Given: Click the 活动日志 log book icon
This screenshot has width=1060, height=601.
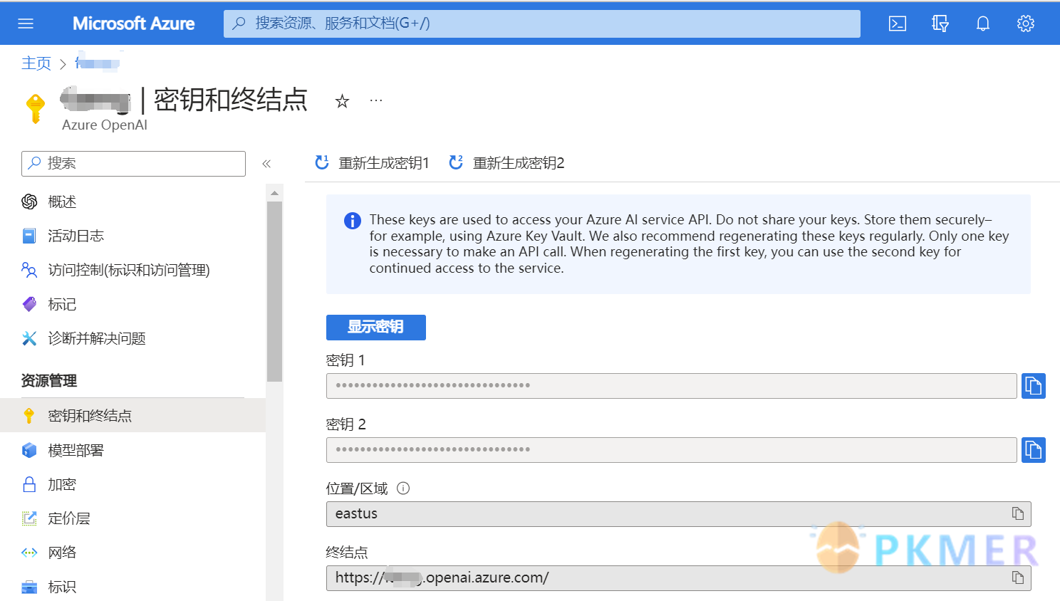Looking at the screenshot, I should point(29,236).
